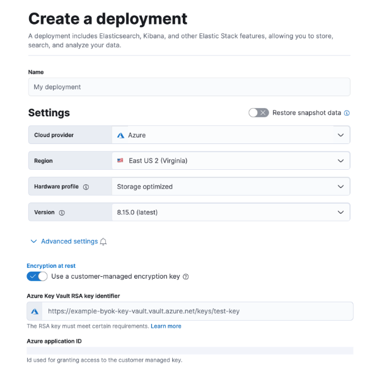The height and width of the screenshot is (373, 370).
Task: Click the Region label
Action: 43,161
